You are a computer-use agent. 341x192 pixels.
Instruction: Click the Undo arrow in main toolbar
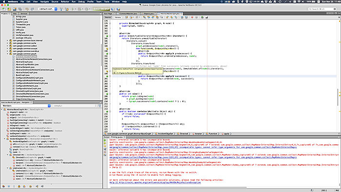tap(27, 9)
